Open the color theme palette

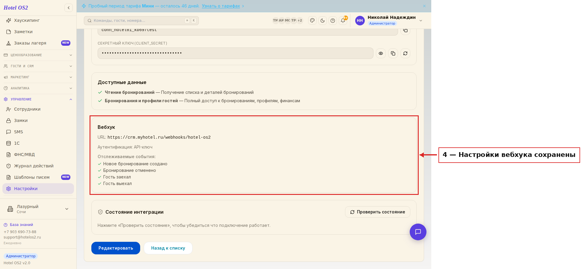(x=312, y=21)
